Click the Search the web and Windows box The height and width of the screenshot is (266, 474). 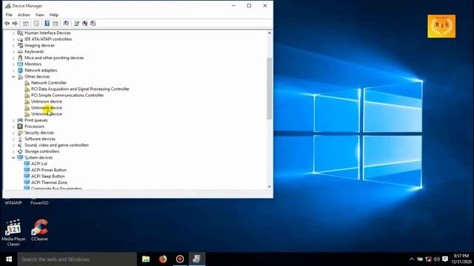pyautogui.click(x=77, y=259)
